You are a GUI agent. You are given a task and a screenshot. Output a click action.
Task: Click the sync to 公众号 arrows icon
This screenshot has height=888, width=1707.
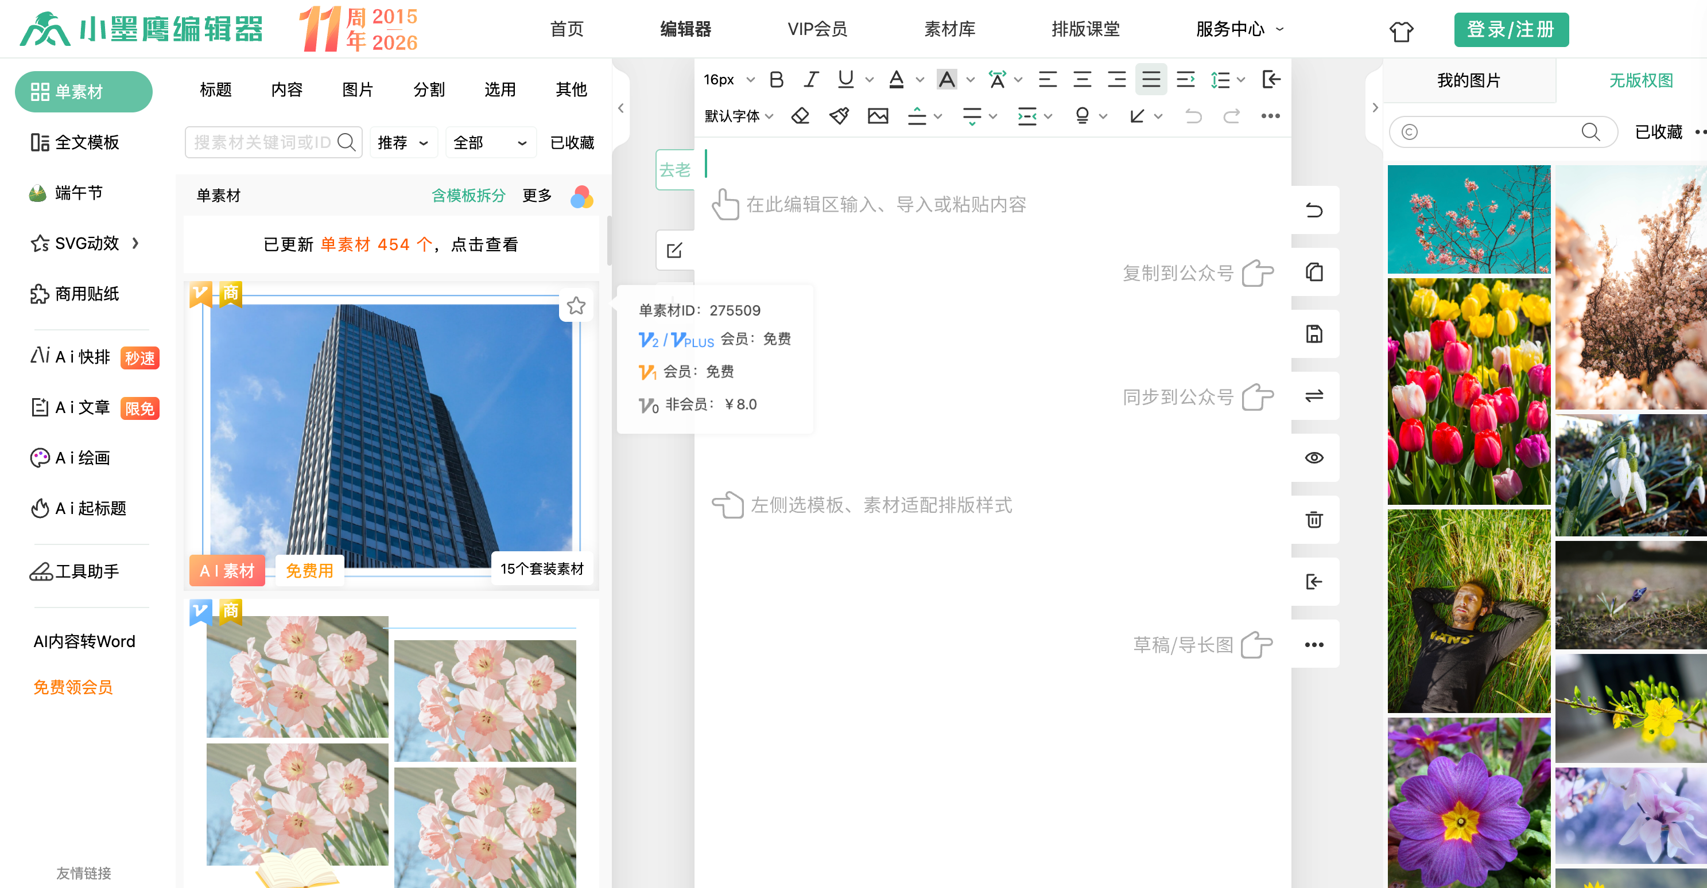pyautogui.click(x=1314, y=396)
